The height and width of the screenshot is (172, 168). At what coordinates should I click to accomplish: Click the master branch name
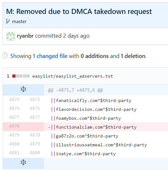tap(19, 22)
